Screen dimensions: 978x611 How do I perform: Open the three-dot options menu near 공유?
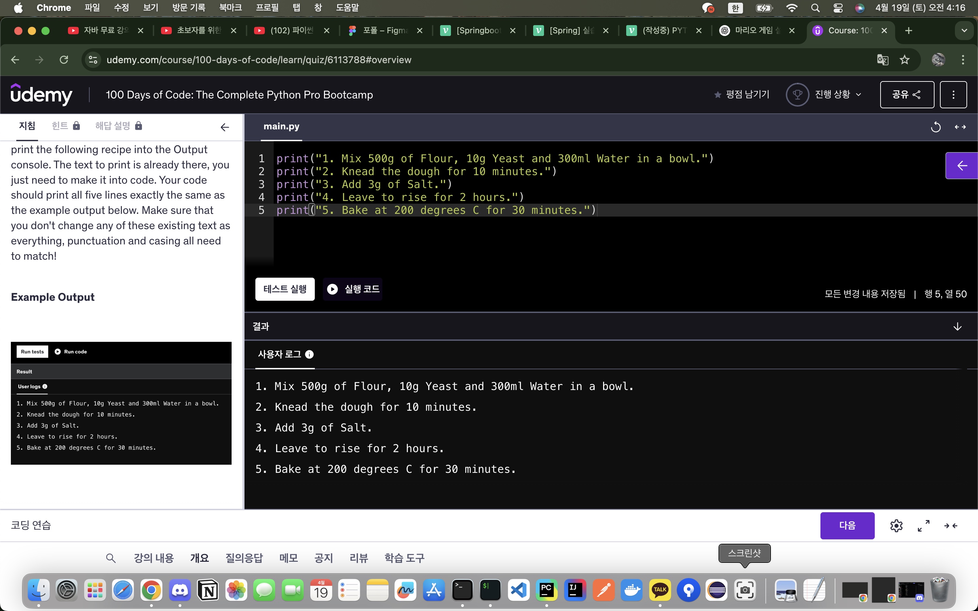tap(953, 95)
